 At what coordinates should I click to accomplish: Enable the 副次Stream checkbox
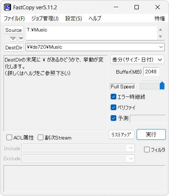[41, 137]
